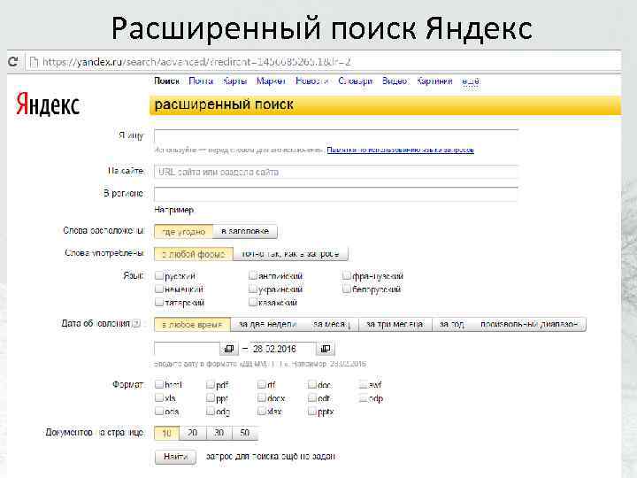Click the start date input field

187,349
